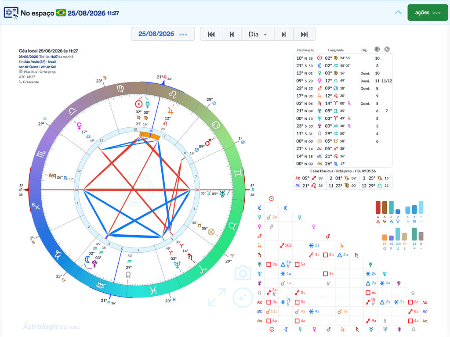
Task: Open the Dia time-step dropdown
Action: point(258,34)
